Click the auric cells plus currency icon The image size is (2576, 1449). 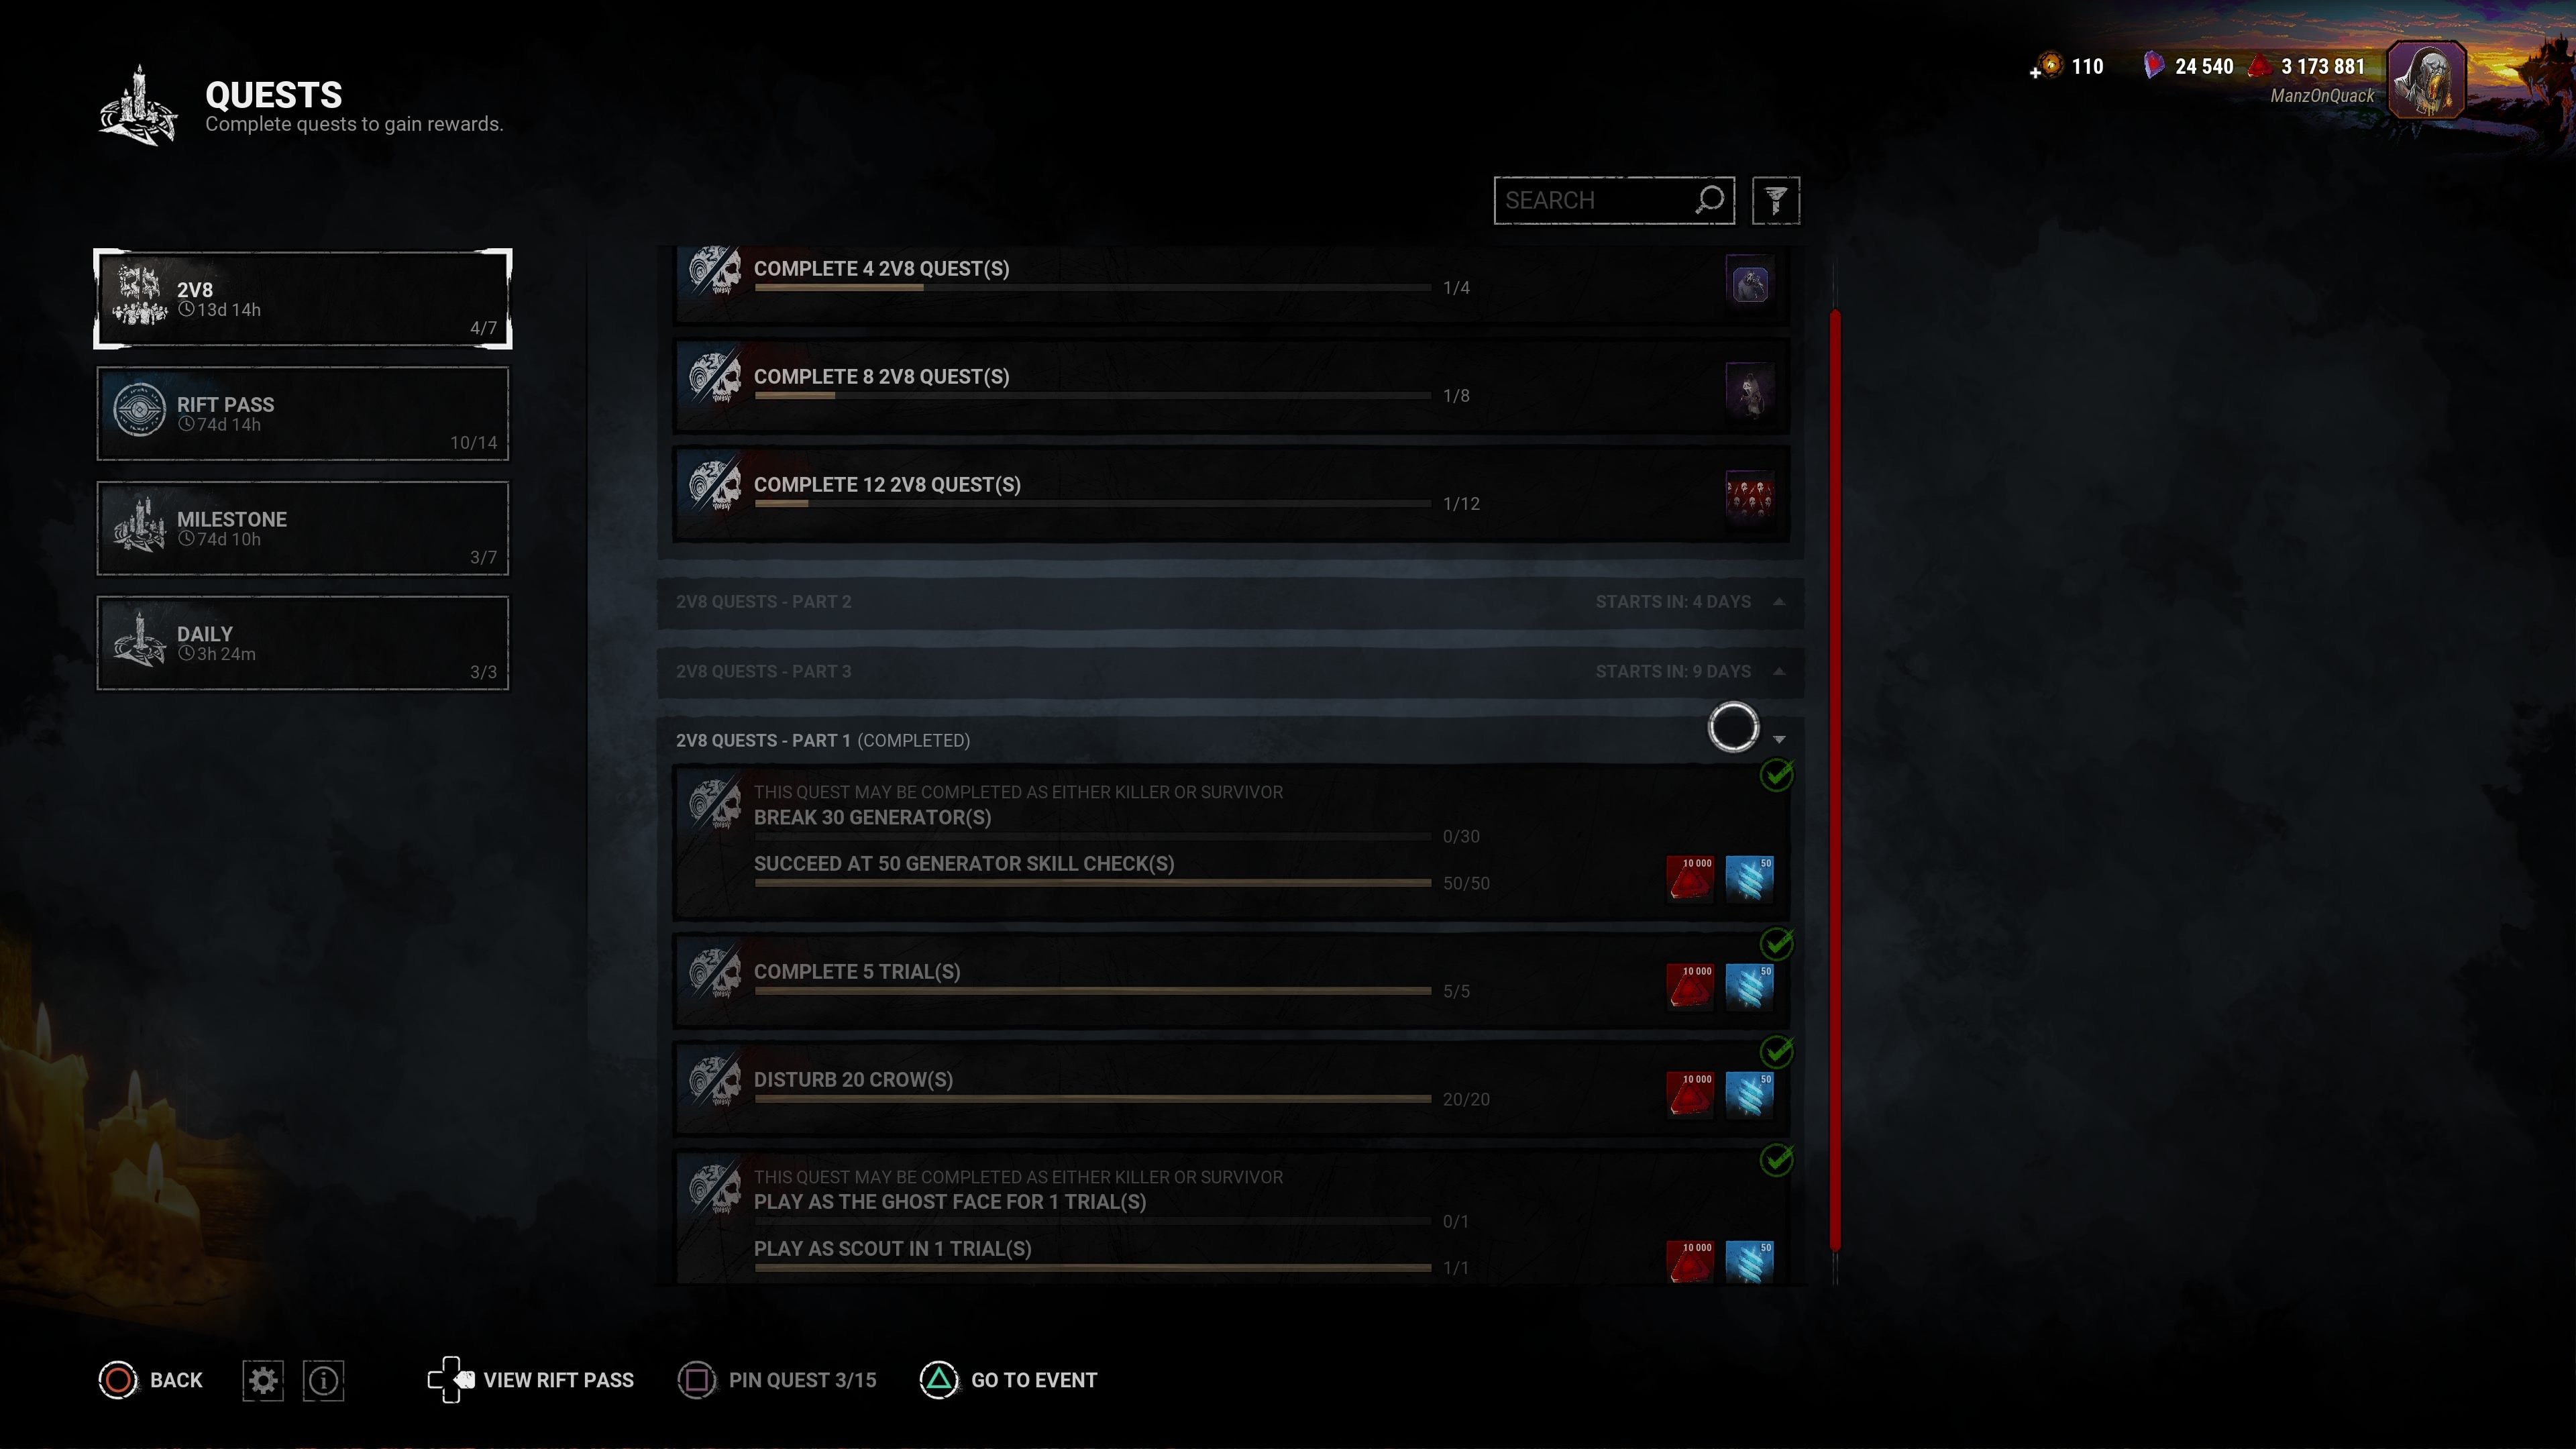point(2046,66)
